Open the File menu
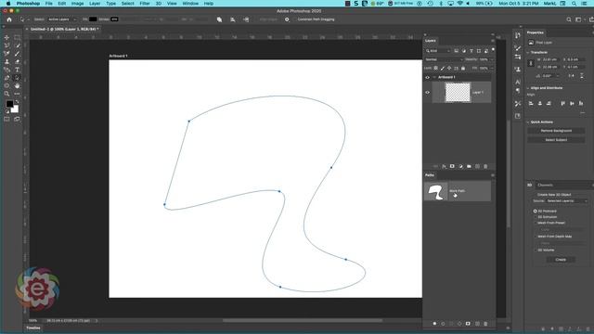This screenshot has width=594, height=334. tap(49, 4)
